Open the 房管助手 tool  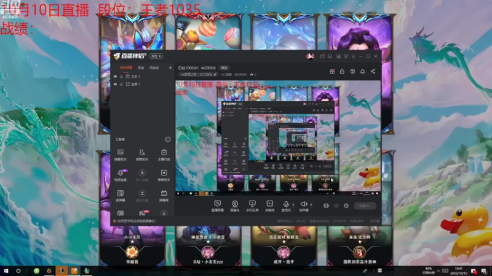tap(142, 155)
